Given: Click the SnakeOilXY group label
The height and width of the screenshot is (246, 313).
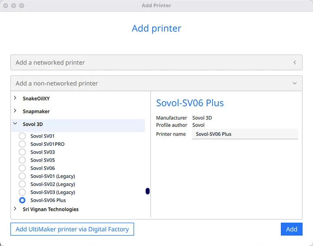Looking at the screenshot, I should [36, 99].
